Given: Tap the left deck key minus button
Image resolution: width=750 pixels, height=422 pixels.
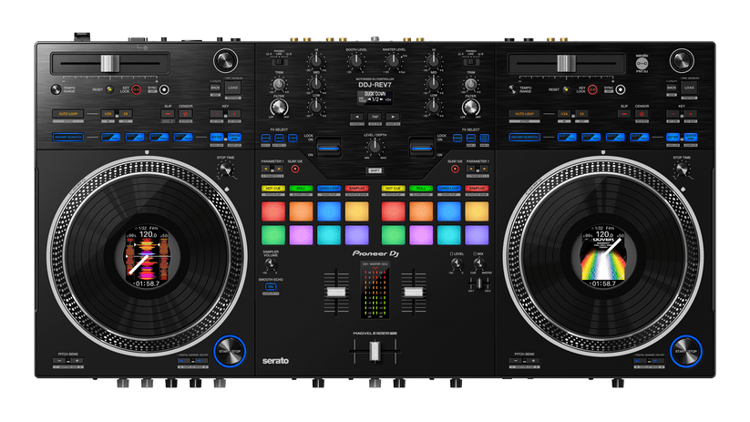Looking at the screenshot, I should [216, 114].
